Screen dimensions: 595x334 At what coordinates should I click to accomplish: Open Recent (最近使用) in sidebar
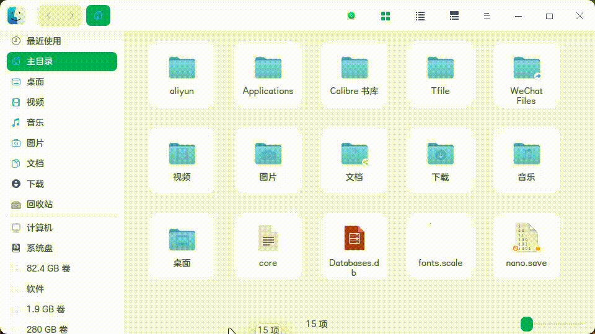62,41
